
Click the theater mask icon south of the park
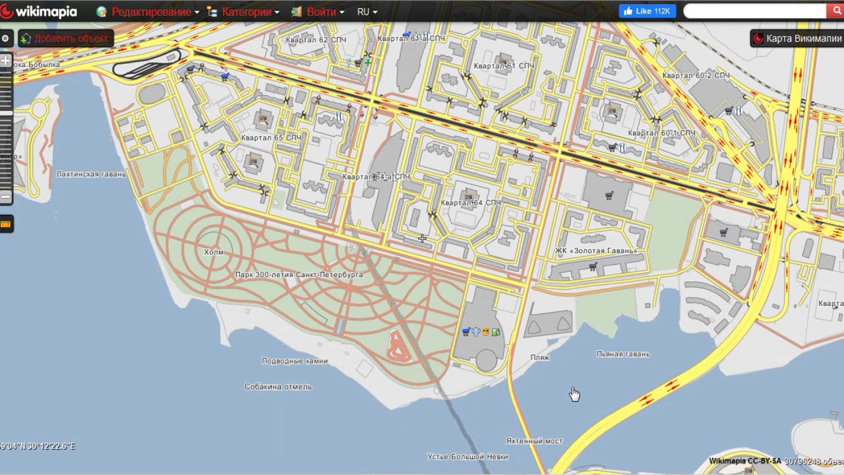[x=486, y=332]
